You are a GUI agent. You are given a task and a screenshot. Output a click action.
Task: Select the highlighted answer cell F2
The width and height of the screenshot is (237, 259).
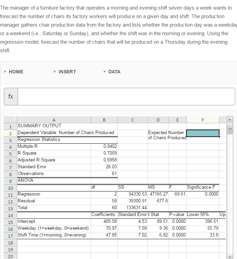click(203, 133)
